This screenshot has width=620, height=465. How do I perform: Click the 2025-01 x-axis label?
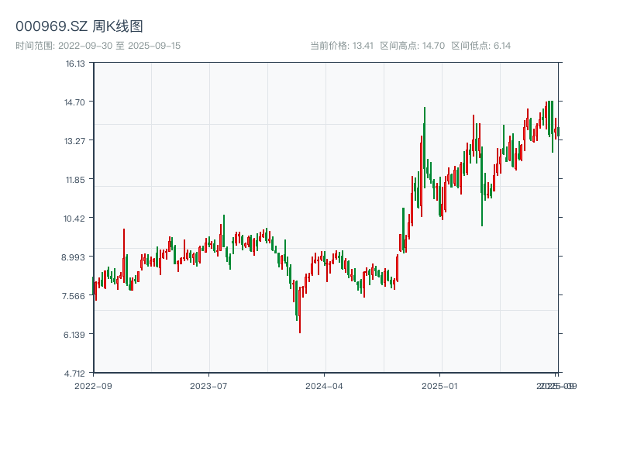439,386
